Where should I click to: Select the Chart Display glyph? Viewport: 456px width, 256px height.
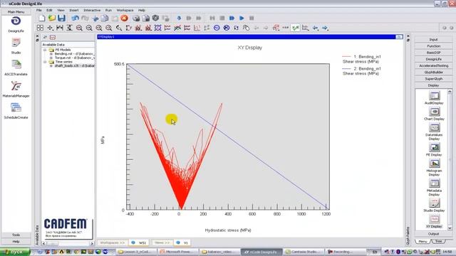[x=434, y=114]
